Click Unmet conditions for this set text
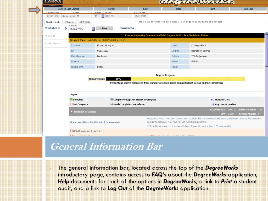Viewport: 268px width, 201px height. 95,122
